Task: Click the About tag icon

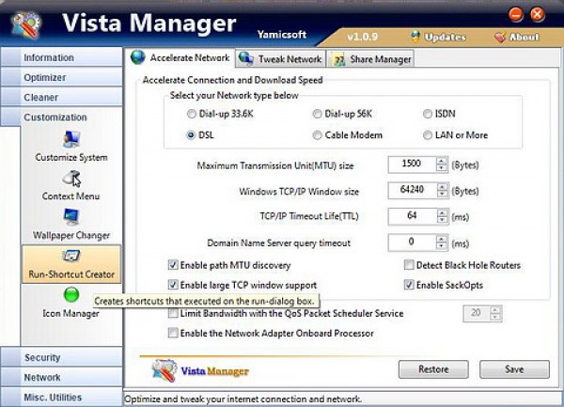Action: click(500, 37)
